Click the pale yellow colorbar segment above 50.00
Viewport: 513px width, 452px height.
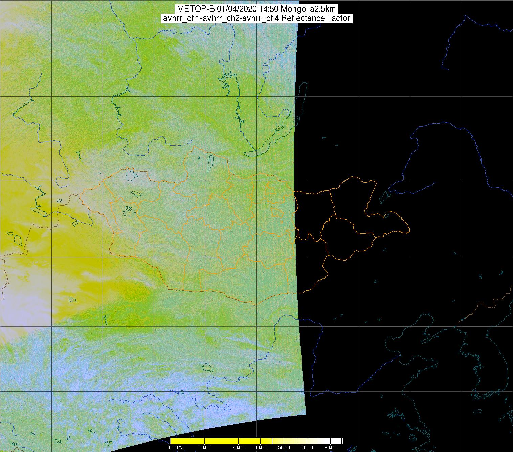pos(290,441)
